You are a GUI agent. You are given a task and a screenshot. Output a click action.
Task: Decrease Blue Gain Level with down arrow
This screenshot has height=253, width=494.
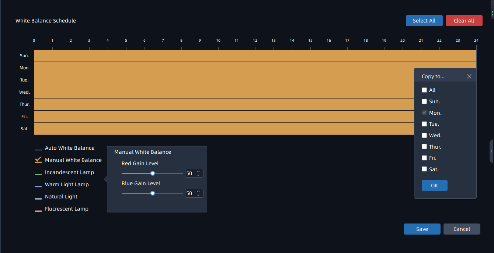tap(198, 195)
